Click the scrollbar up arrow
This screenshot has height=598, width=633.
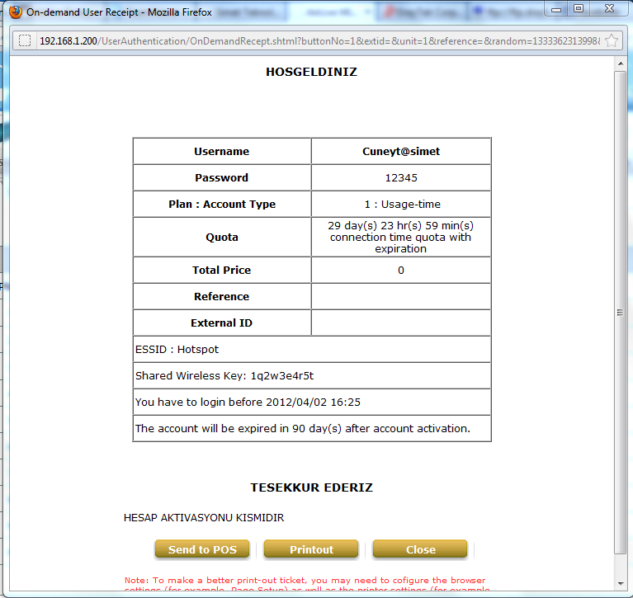click(621, 64)
